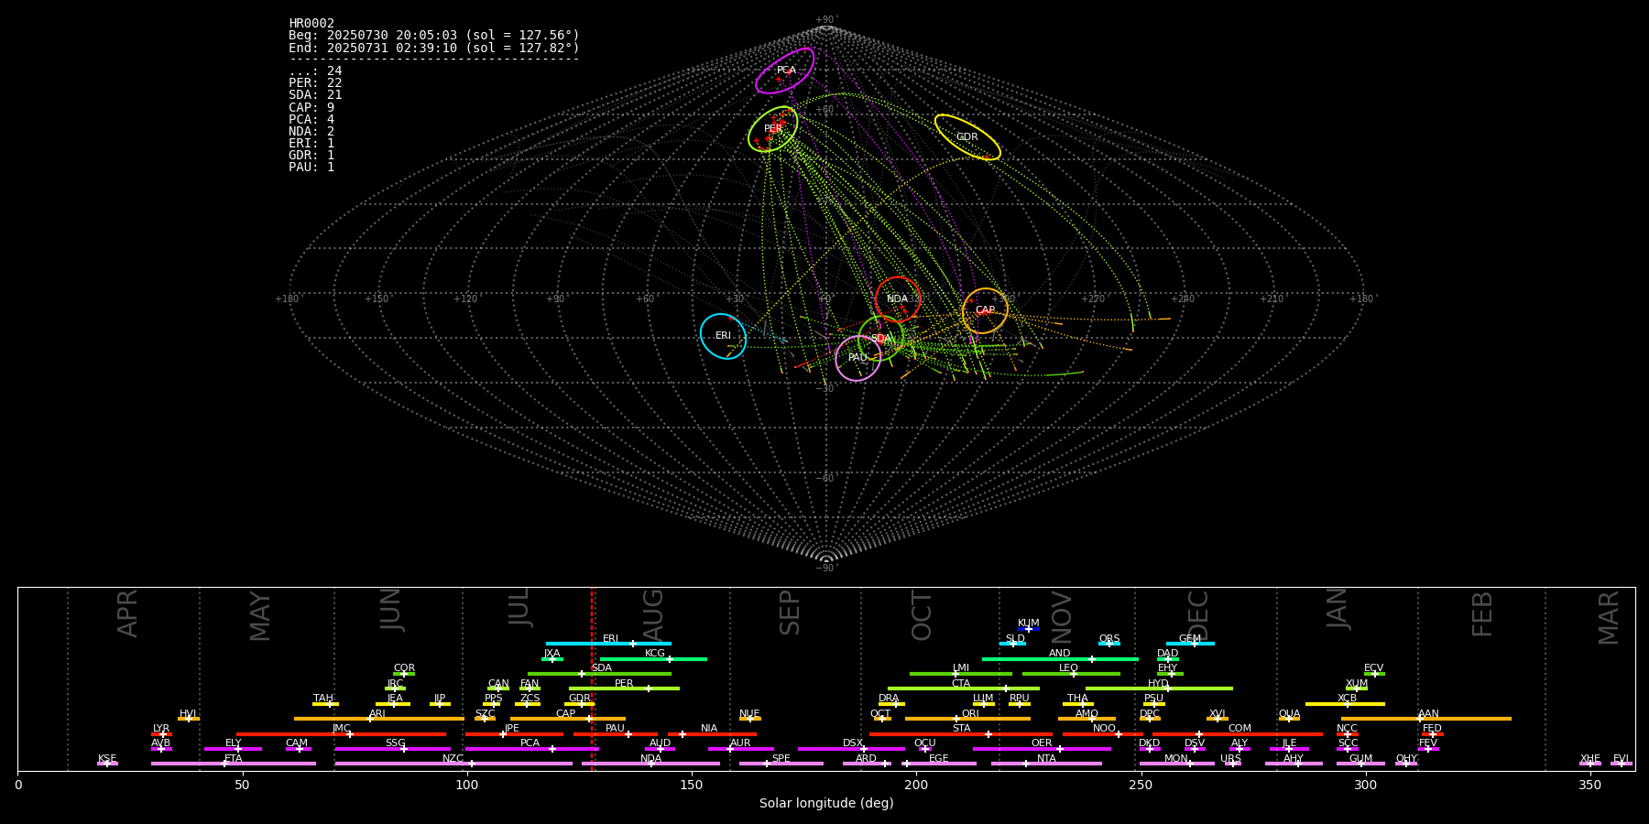Click the COM shower bar in timeline
The width and height of the screenshot is (1649, 824).
[1238, 734]
